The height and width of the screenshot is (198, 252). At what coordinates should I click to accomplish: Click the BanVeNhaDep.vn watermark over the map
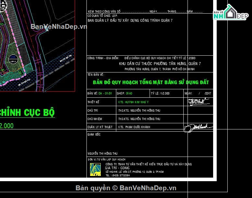click(58, 27)
